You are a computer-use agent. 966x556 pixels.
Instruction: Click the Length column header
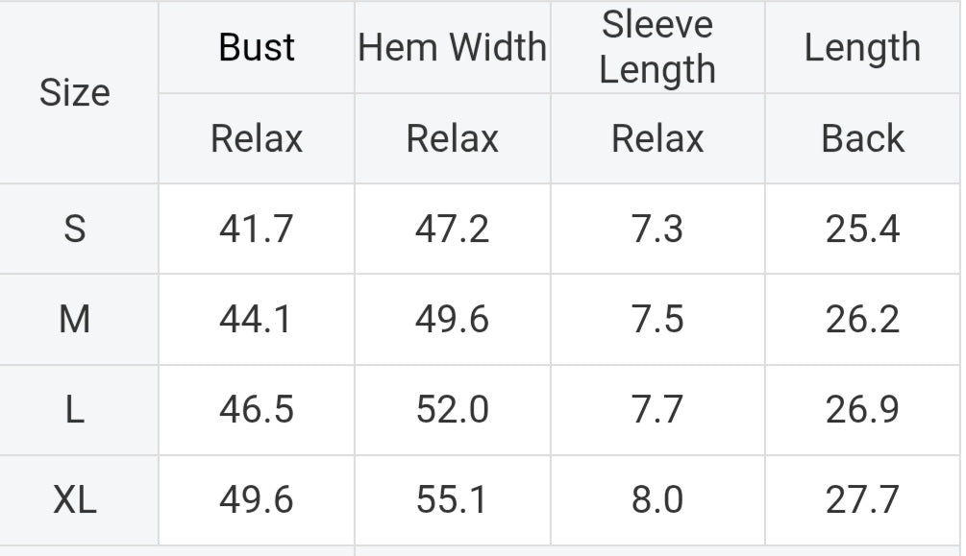point(862,47)
